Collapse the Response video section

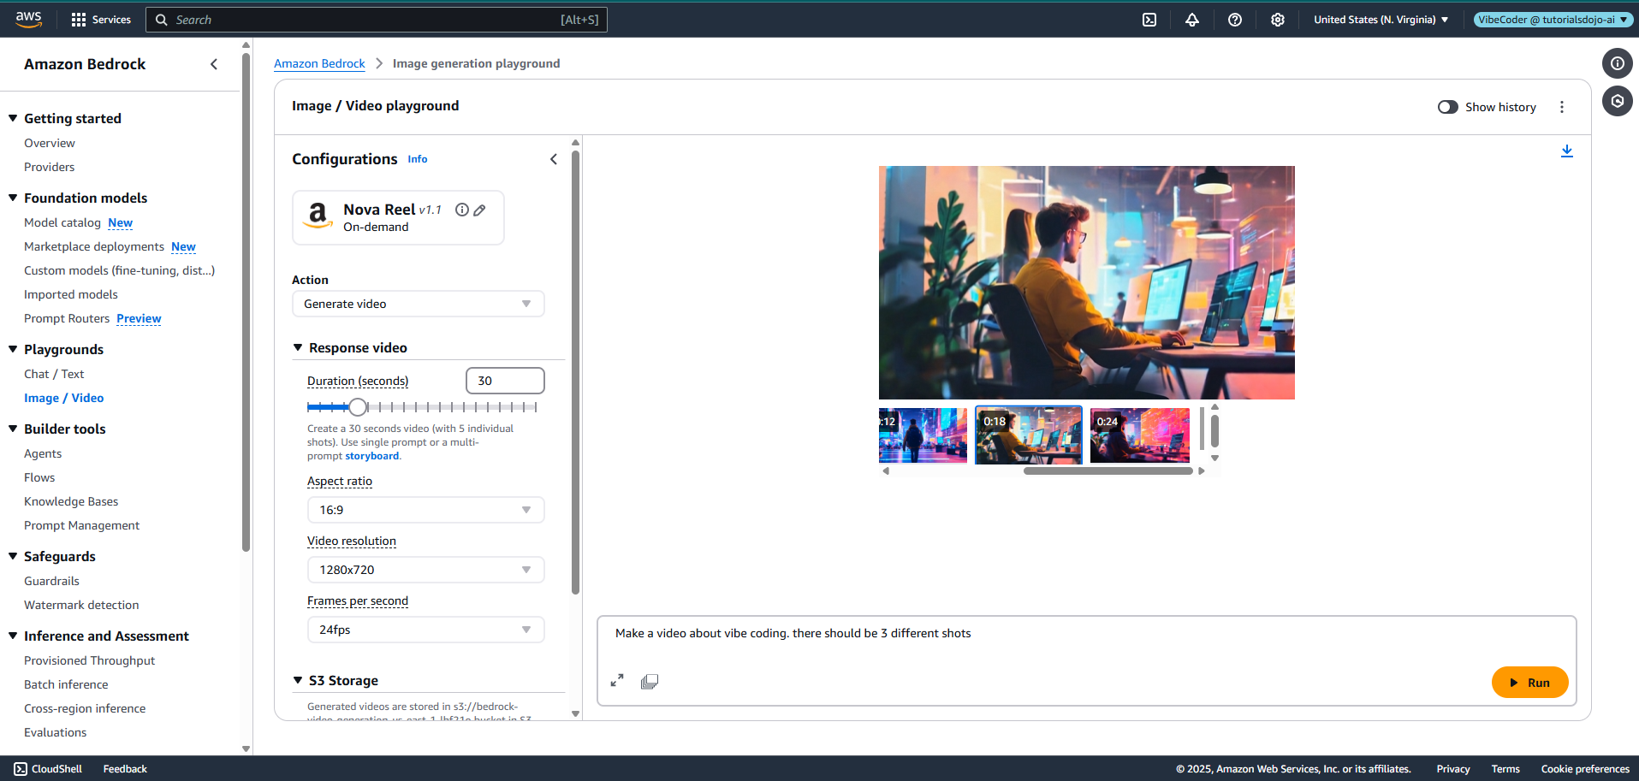[298, 348]
